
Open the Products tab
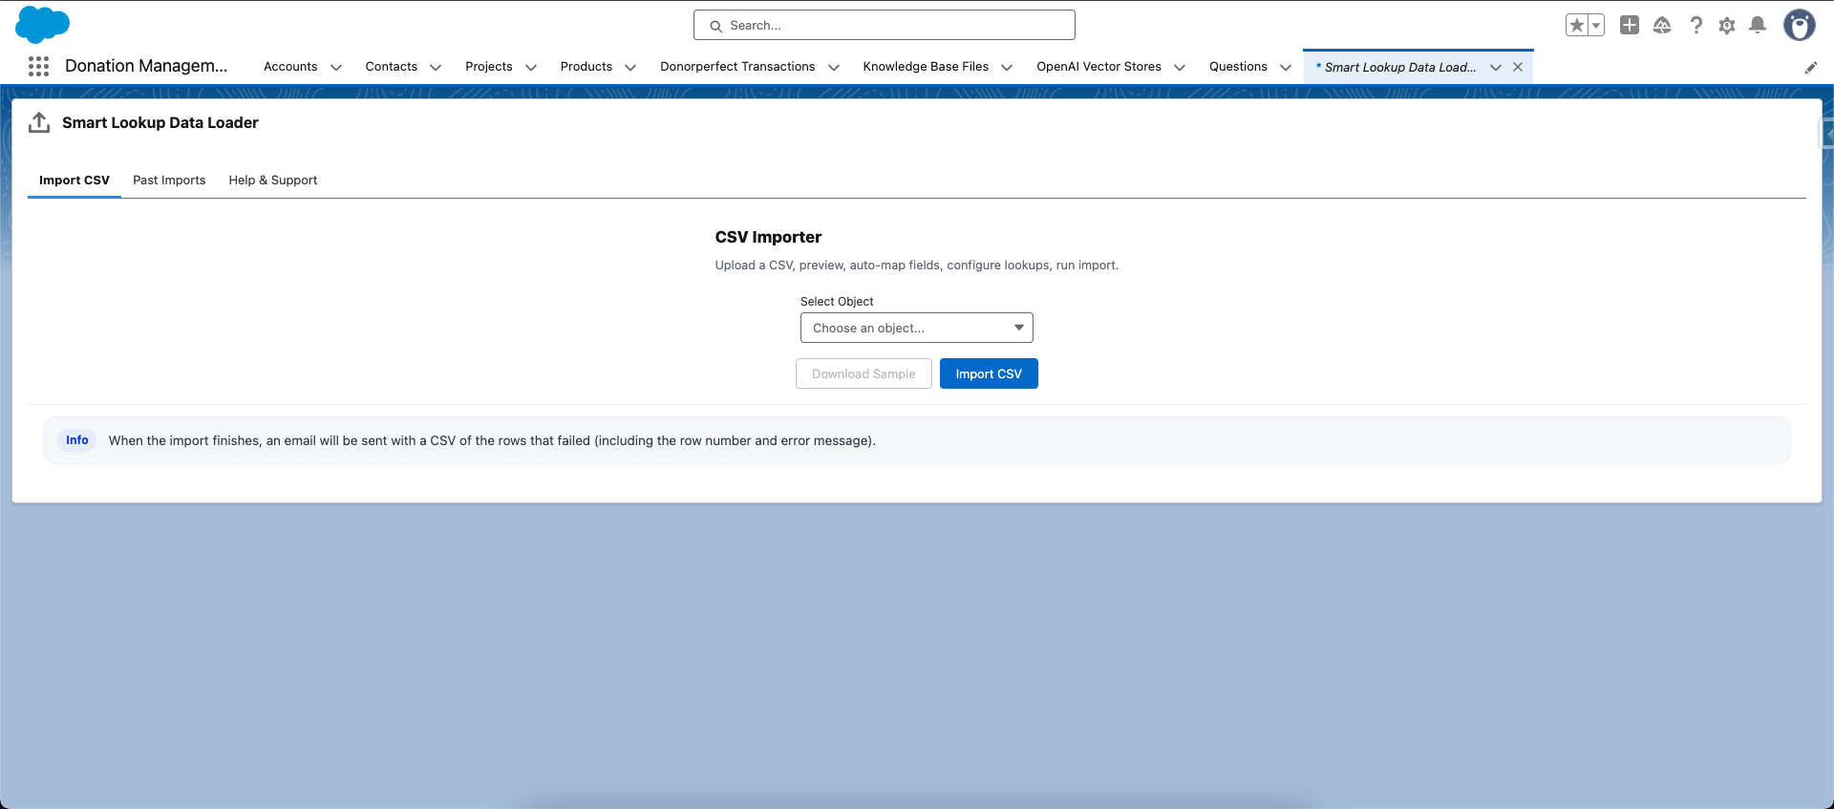point(586,67)
